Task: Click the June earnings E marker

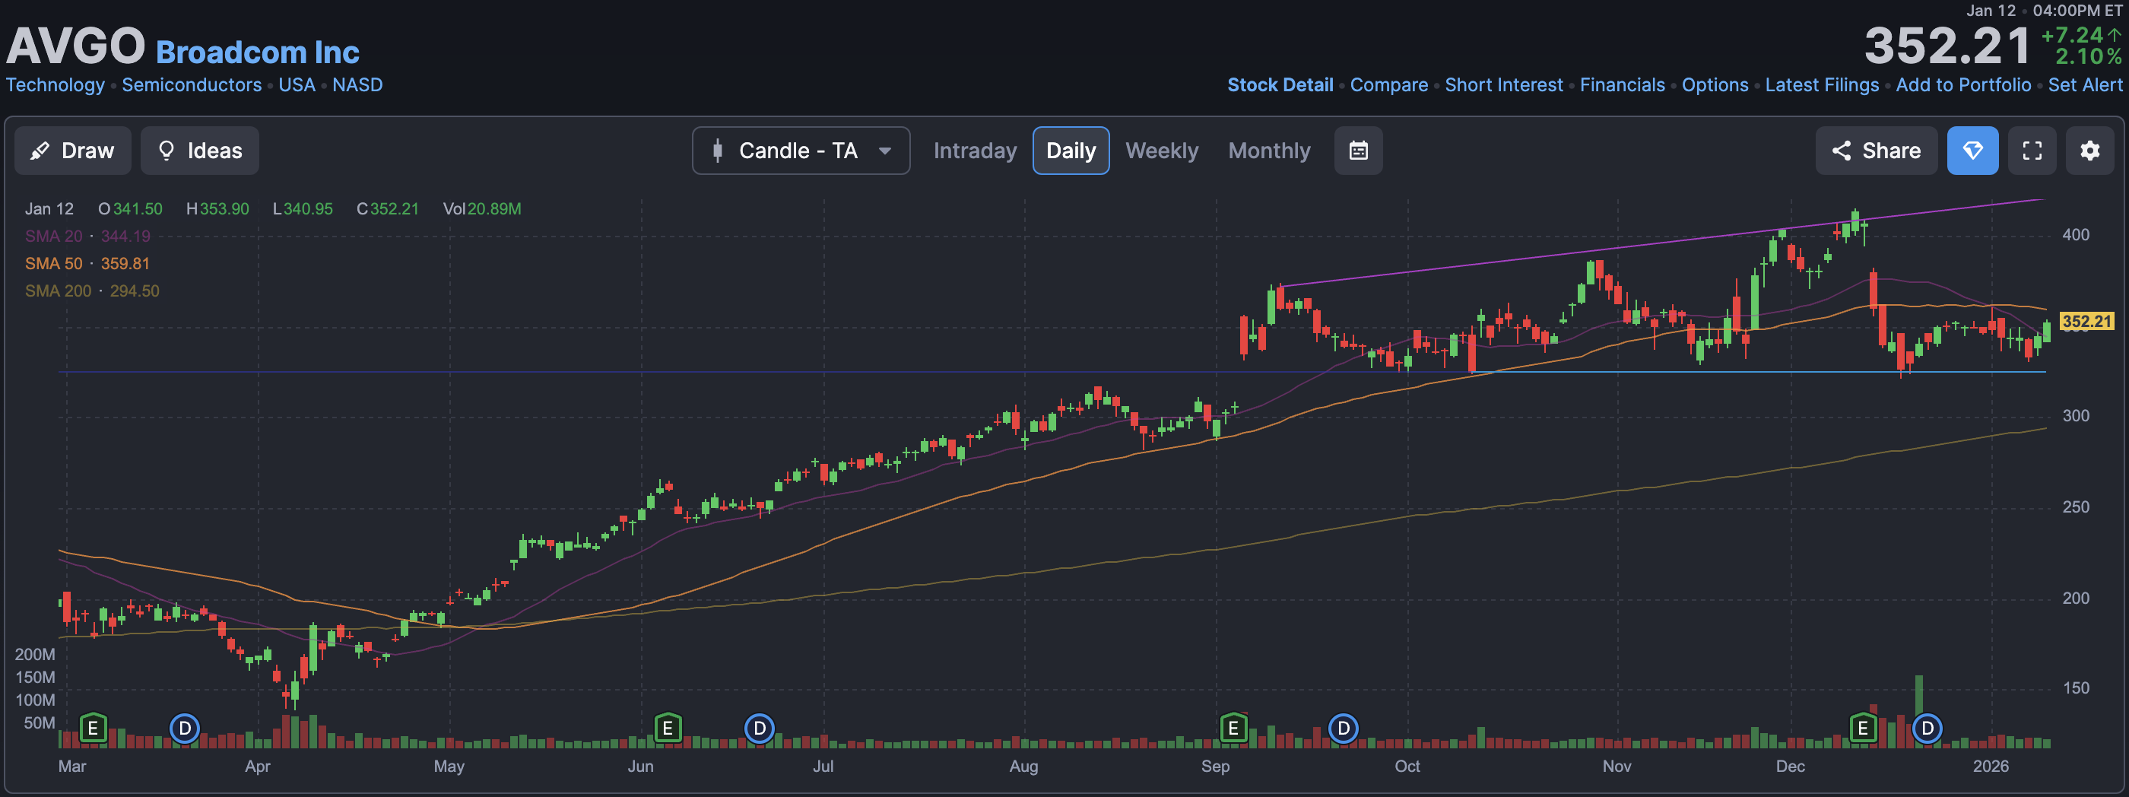Action: coord(668,729)
